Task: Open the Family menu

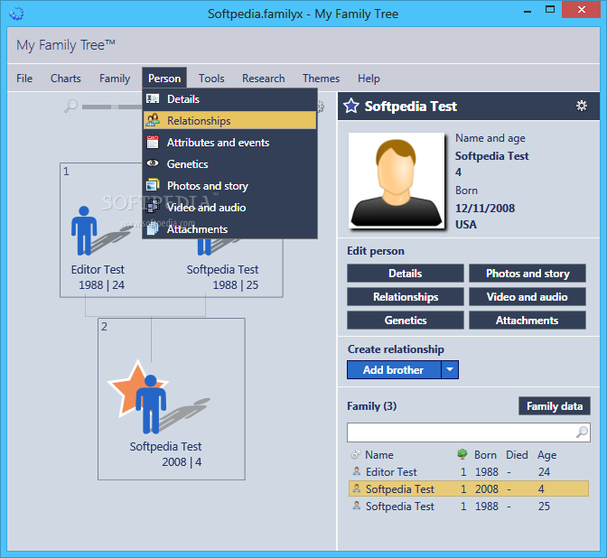Action: coord(115,79)
